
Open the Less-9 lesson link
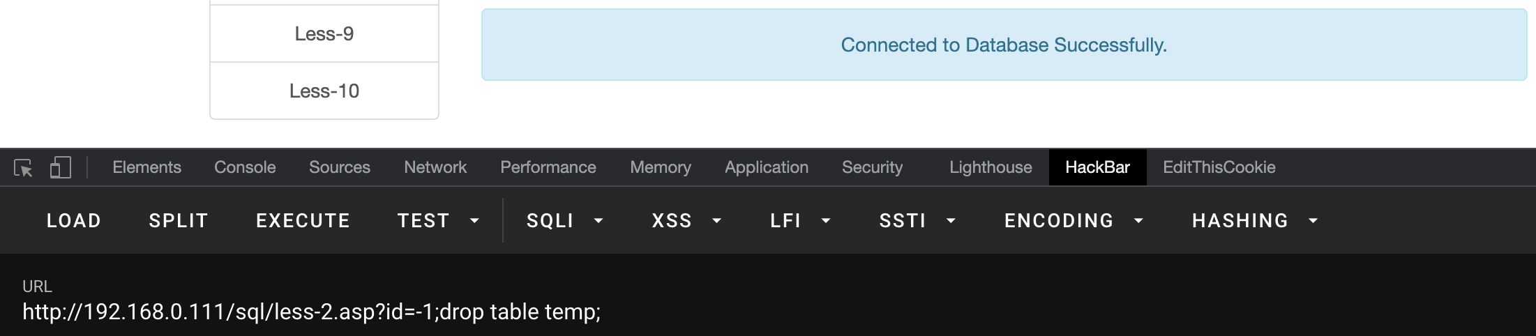tap(324, 33)
